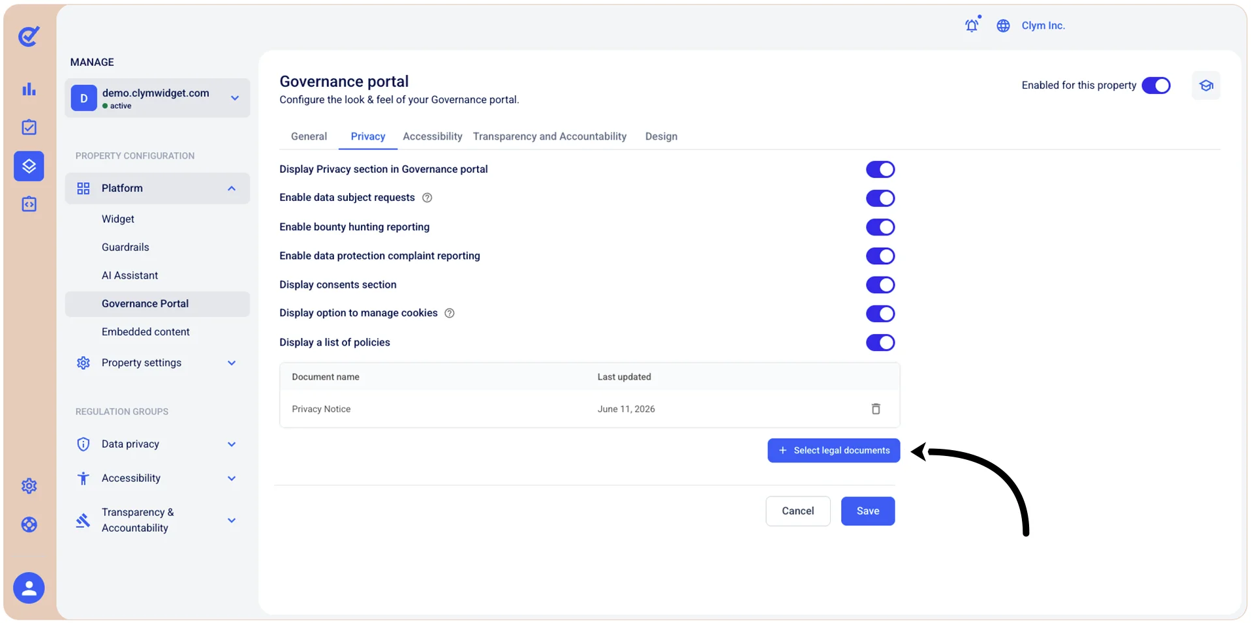Click Select legal documents button

point(833,451)
